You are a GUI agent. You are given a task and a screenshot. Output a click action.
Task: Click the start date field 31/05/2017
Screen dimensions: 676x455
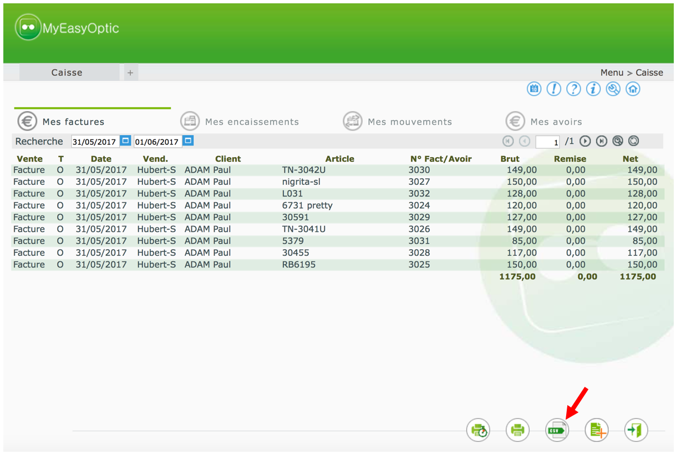point(95,141)
